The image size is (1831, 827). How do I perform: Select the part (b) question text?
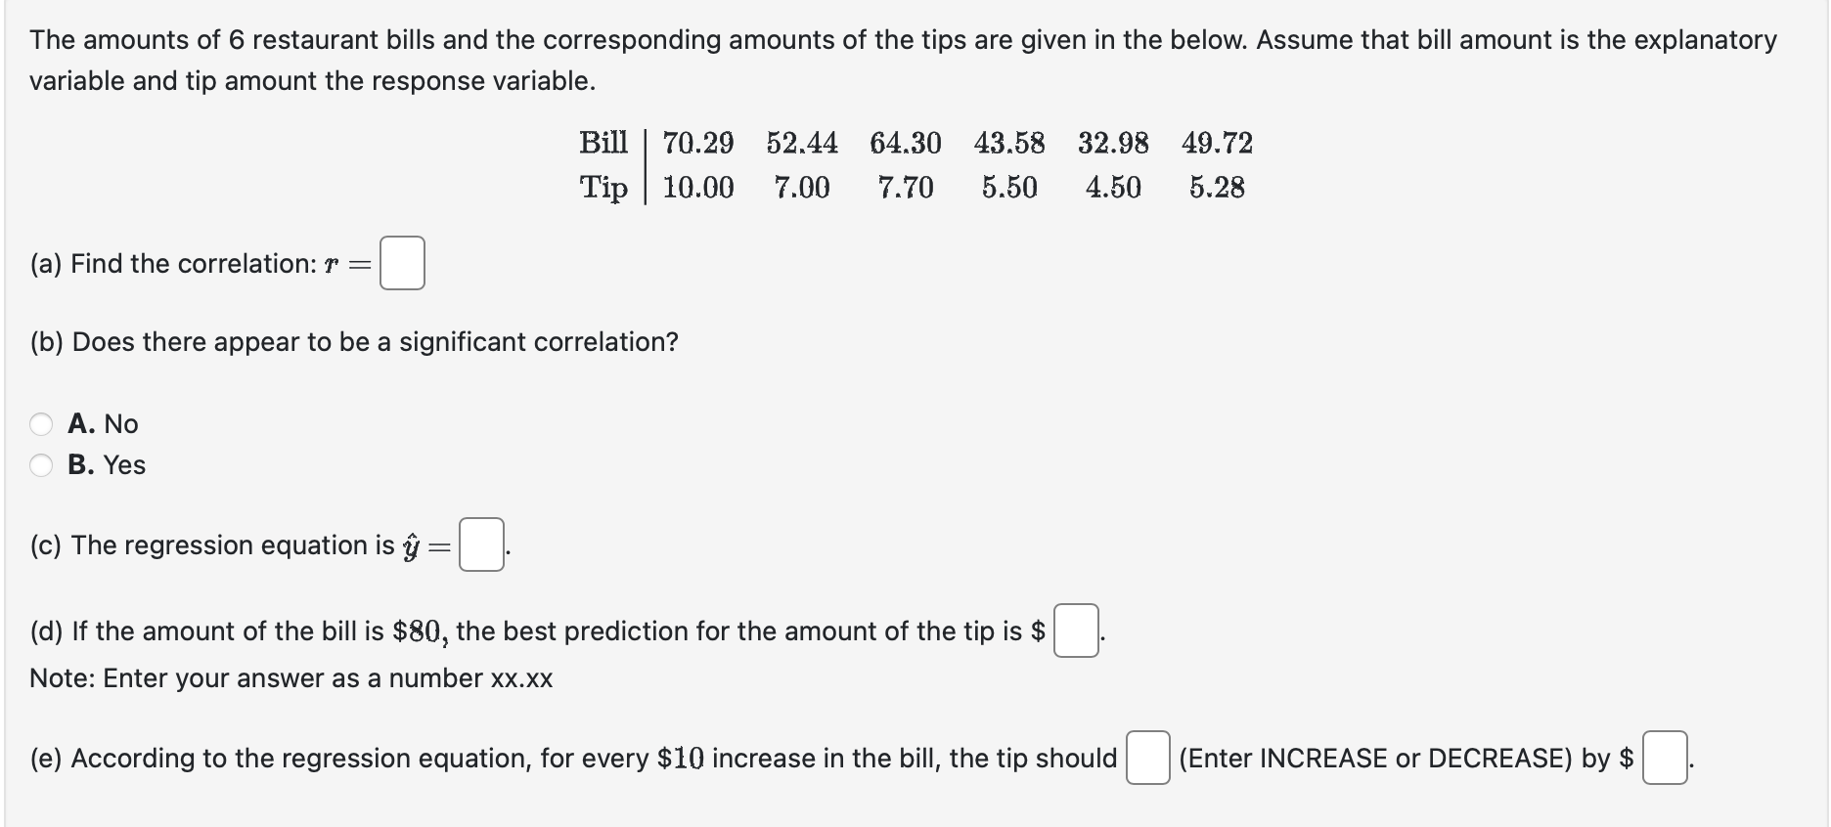pyautogui.click(x=352, y=341)
